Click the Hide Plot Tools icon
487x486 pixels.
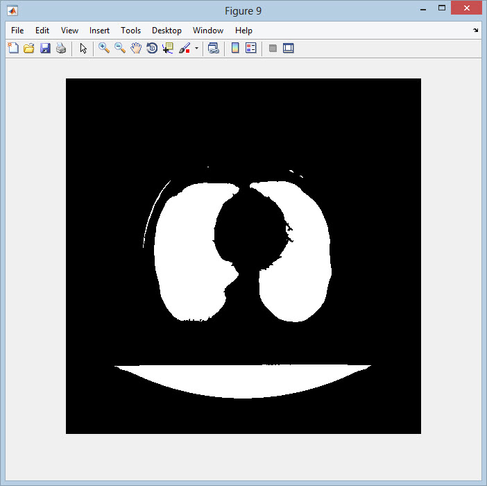tap(273, 48)
